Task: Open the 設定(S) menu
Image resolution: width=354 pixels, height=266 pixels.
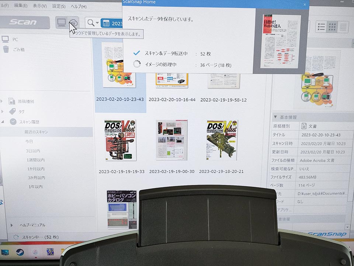Action: (59, 6)
